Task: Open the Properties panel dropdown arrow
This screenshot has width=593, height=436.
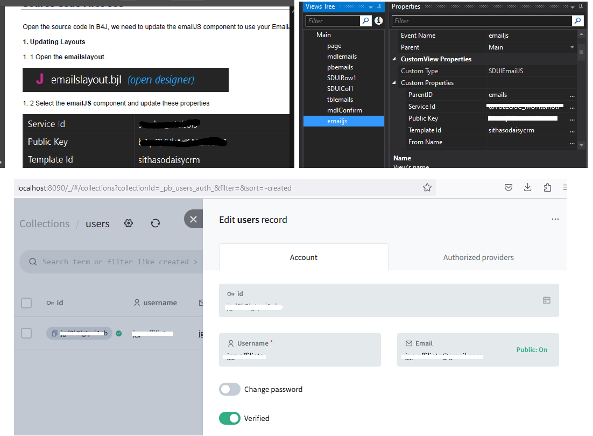Action: 573,7
